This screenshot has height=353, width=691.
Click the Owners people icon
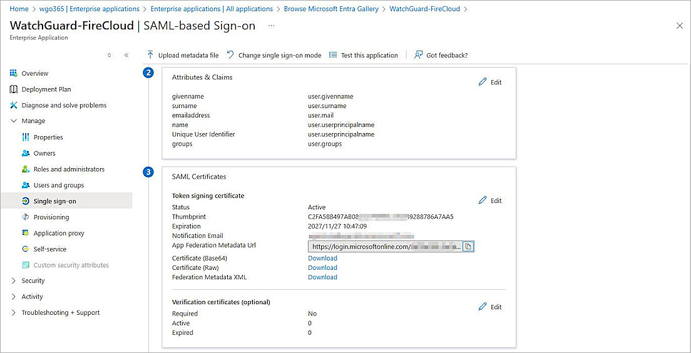[26, 153]
